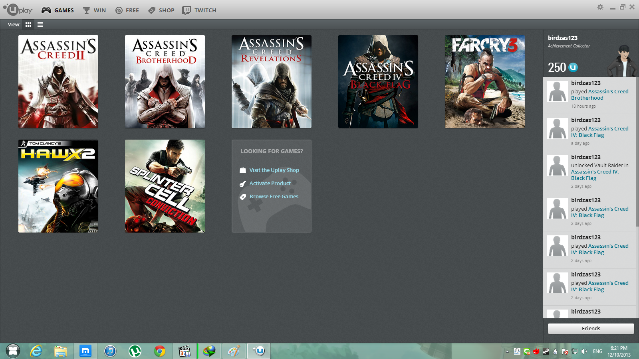
Task: Open the FREE tab
Action: coord(127,10)
